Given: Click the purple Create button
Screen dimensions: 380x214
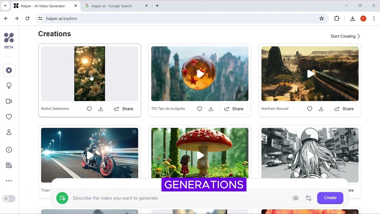Looking at the screenshot, I should 330,198.
